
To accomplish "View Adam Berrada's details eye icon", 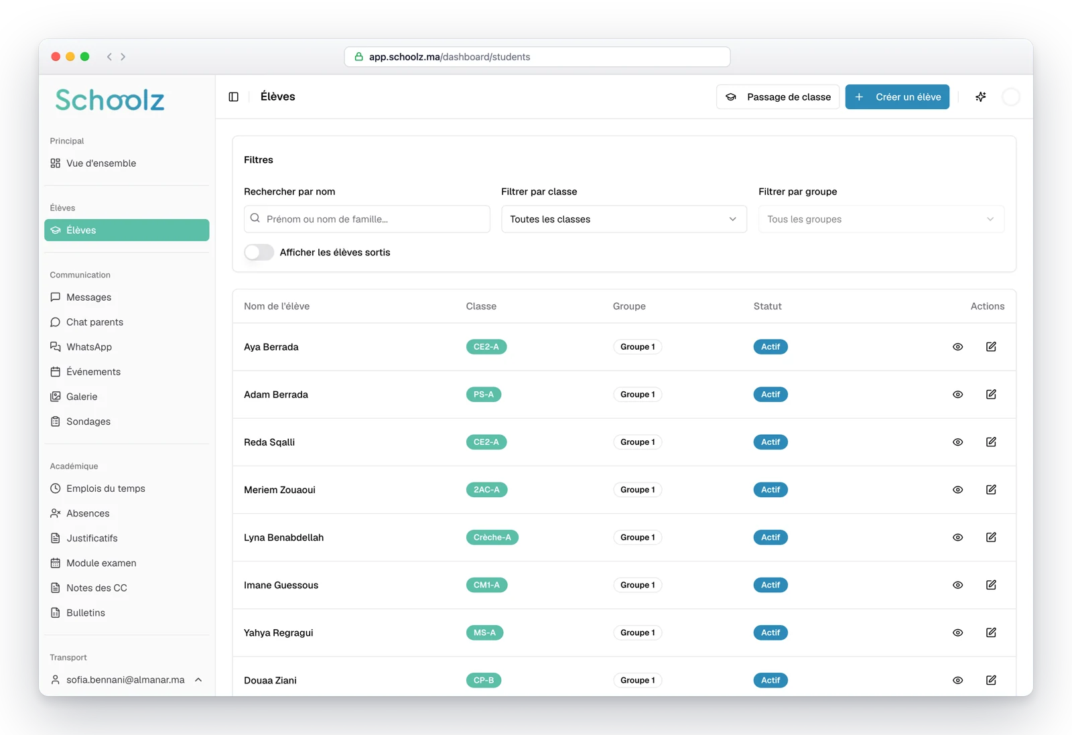I will click(957, 394).
